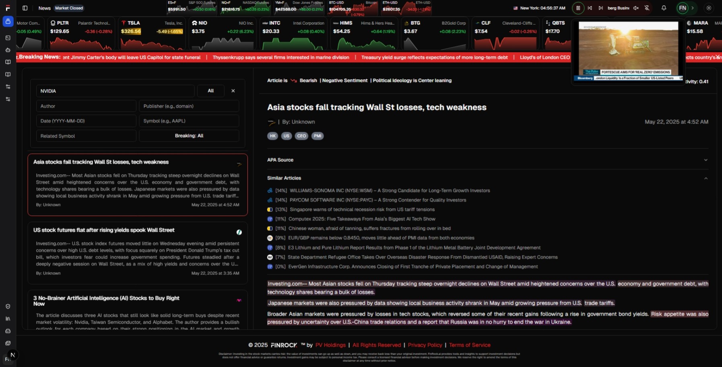
Task: Open the ES=F S&P 500 Futures tile
Action: (192, 7)
